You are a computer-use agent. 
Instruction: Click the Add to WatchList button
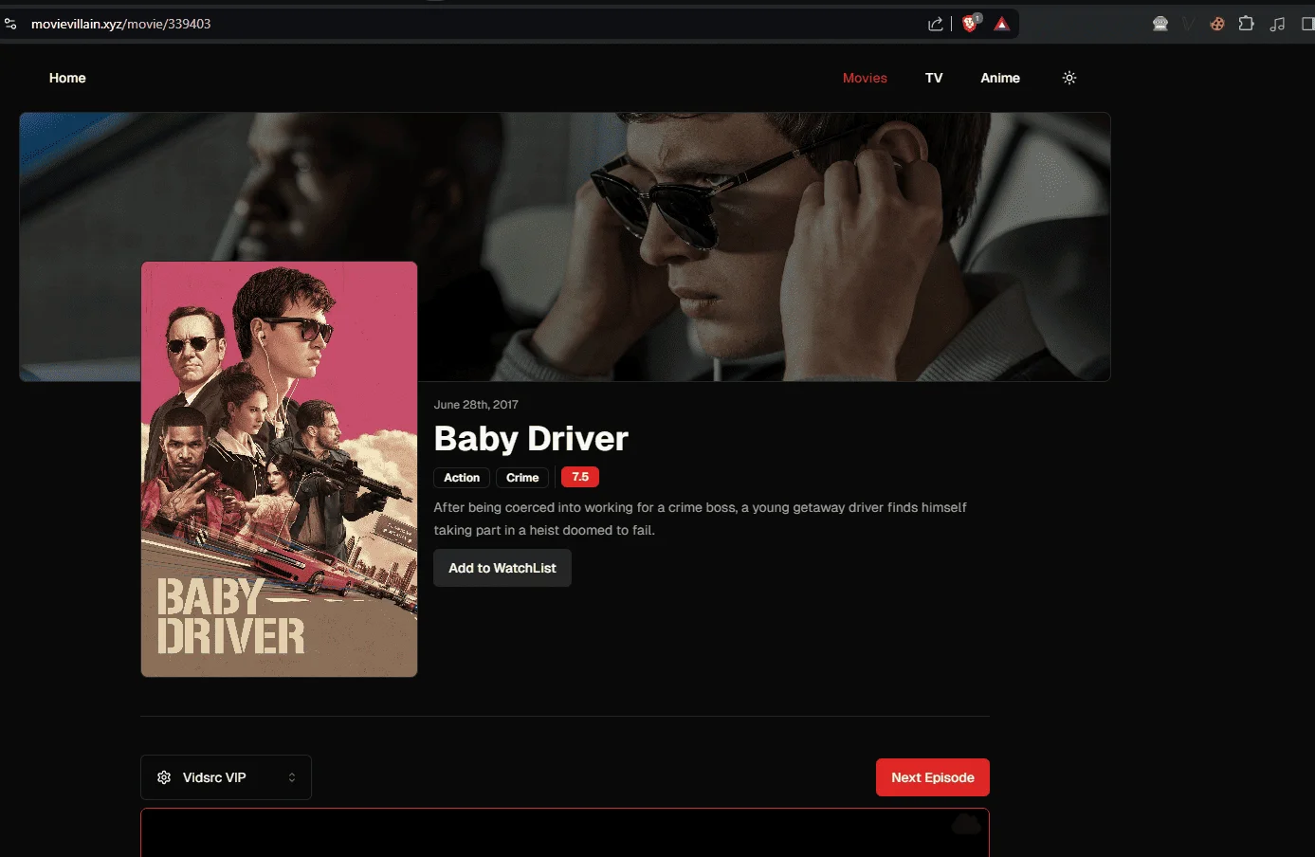(502, 568)
